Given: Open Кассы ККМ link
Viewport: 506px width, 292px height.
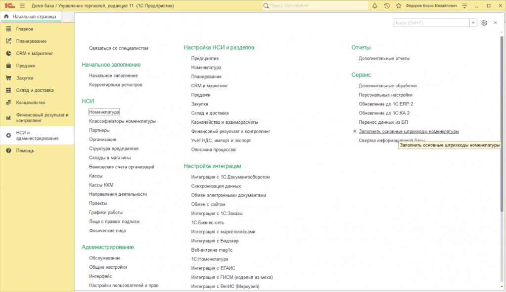Looking at the screenshot, I should pyautogui.click(x=101, y=185).
